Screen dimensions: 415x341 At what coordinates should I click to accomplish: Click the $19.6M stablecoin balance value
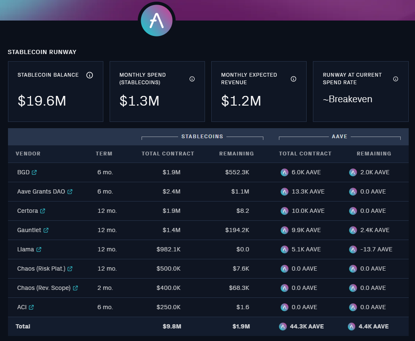(x=42, y=101)
